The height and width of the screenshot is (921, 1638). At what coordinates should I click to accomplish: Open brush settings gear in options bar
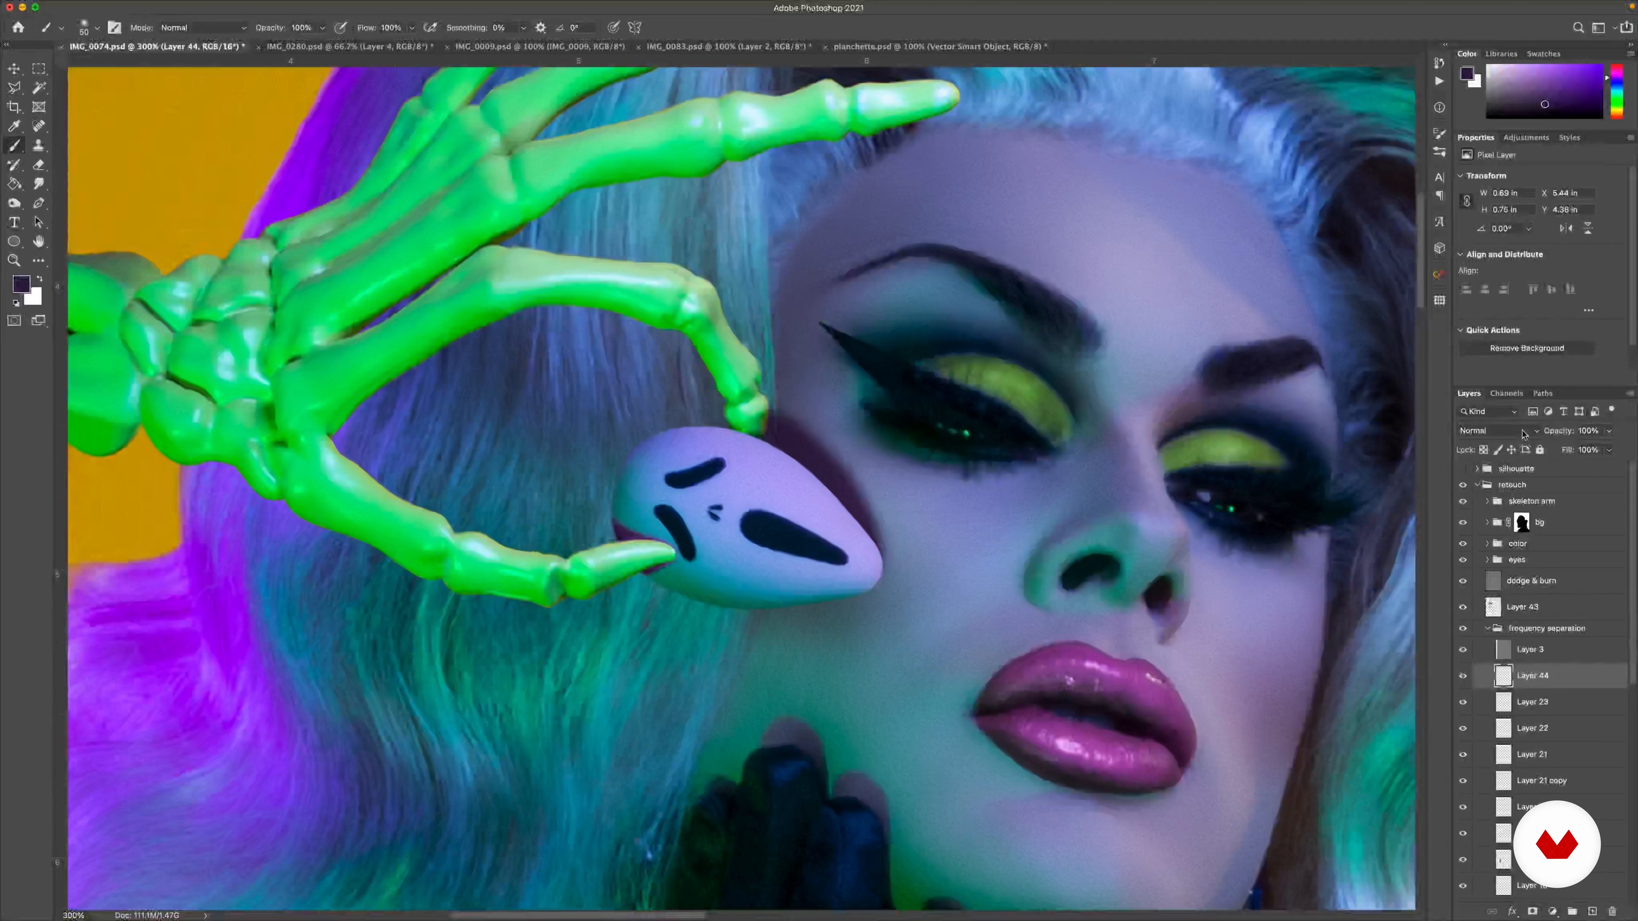(540, 27)
